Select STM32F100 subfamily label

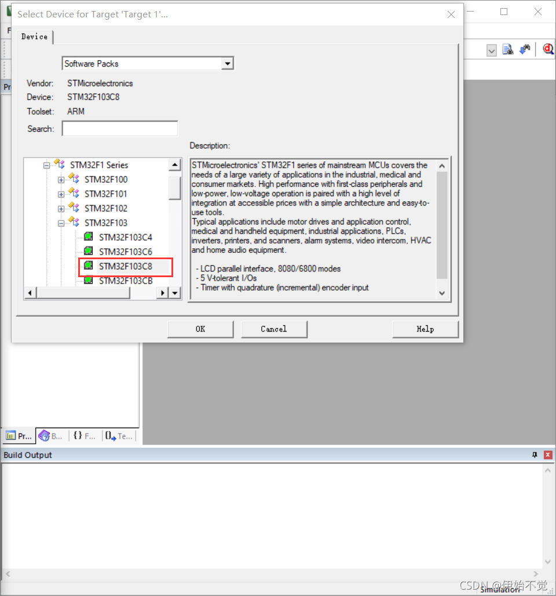point(106,179)
